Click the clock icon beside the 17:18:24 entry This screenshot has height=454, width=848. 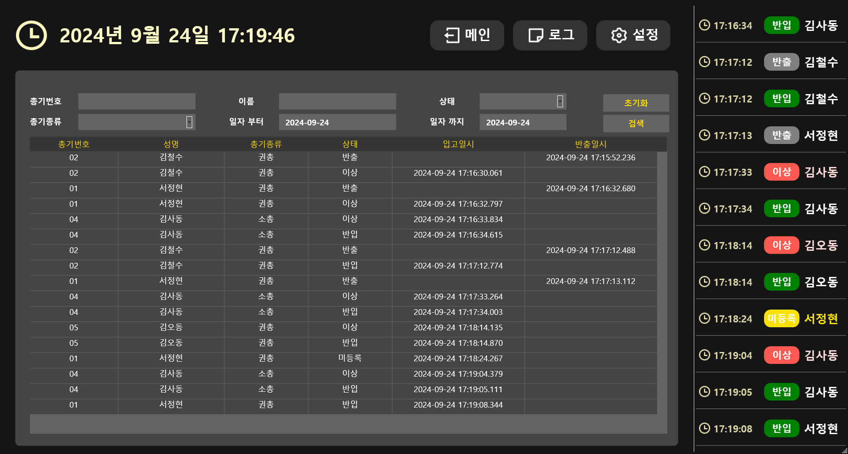[x=704, y=318]
